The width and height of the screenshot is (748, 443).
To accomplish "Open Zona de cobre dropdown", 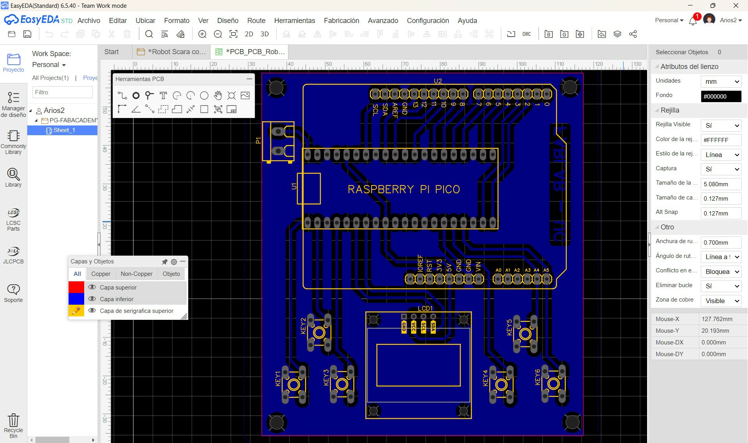I will click(x=721, y=301).
